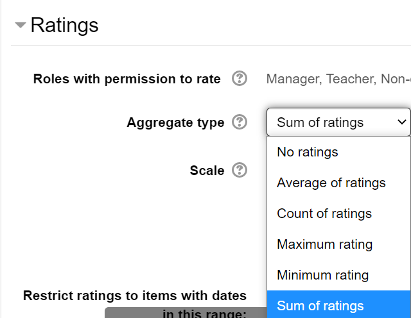The image size is (411, 318).
Task: Click the Restrict ratings to items with dates label
Action: click(134, 296)
